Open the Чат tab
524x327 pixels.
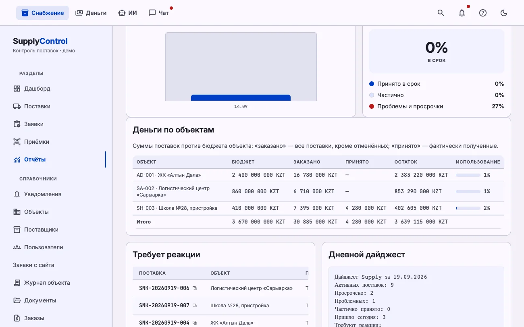point(159,13)
